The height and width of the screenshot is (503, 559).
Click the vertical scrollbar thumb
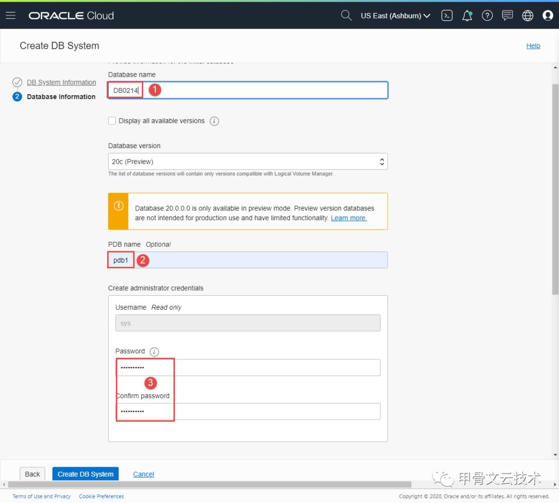click(x=555, y=189)
